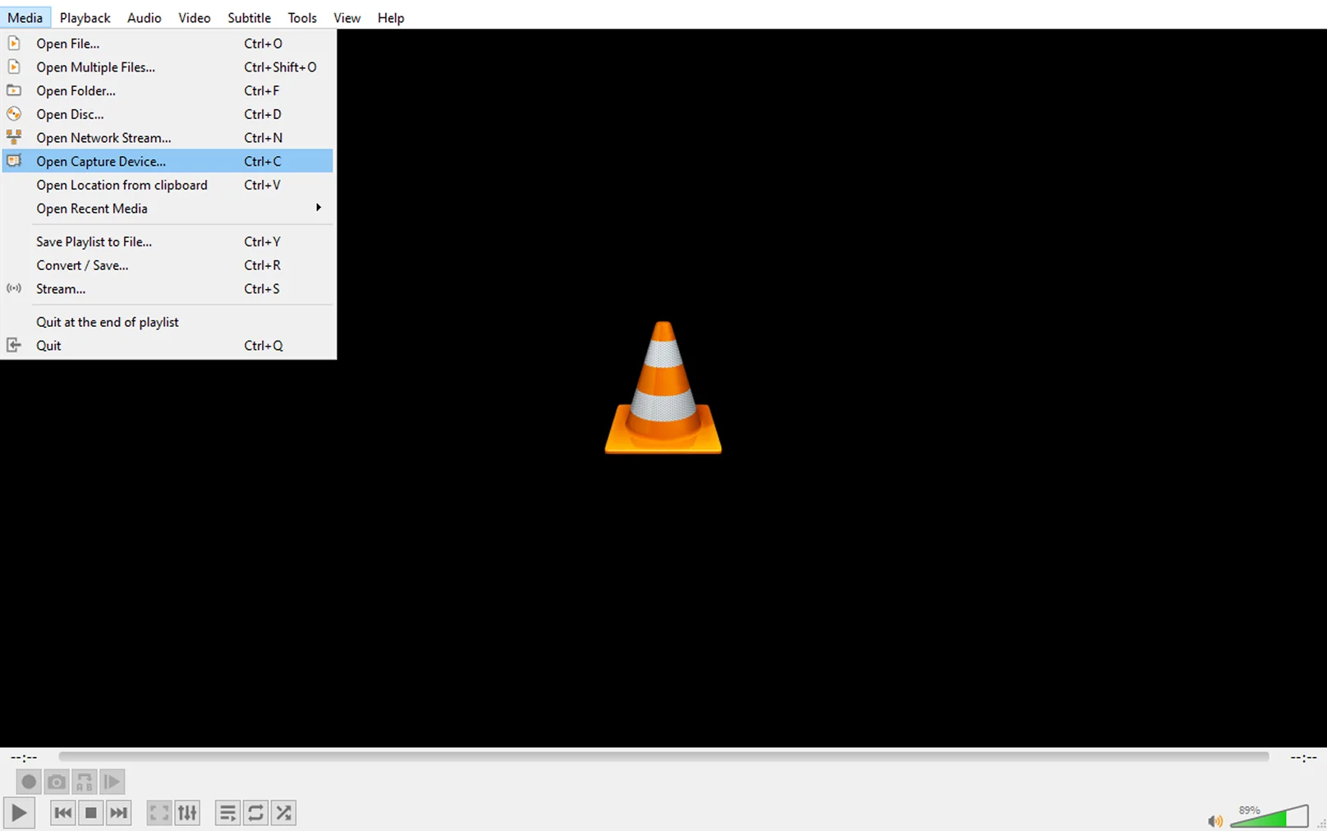This screenshot has height=831, width=1327.
Task: Click the Play button
Action: 19,813
